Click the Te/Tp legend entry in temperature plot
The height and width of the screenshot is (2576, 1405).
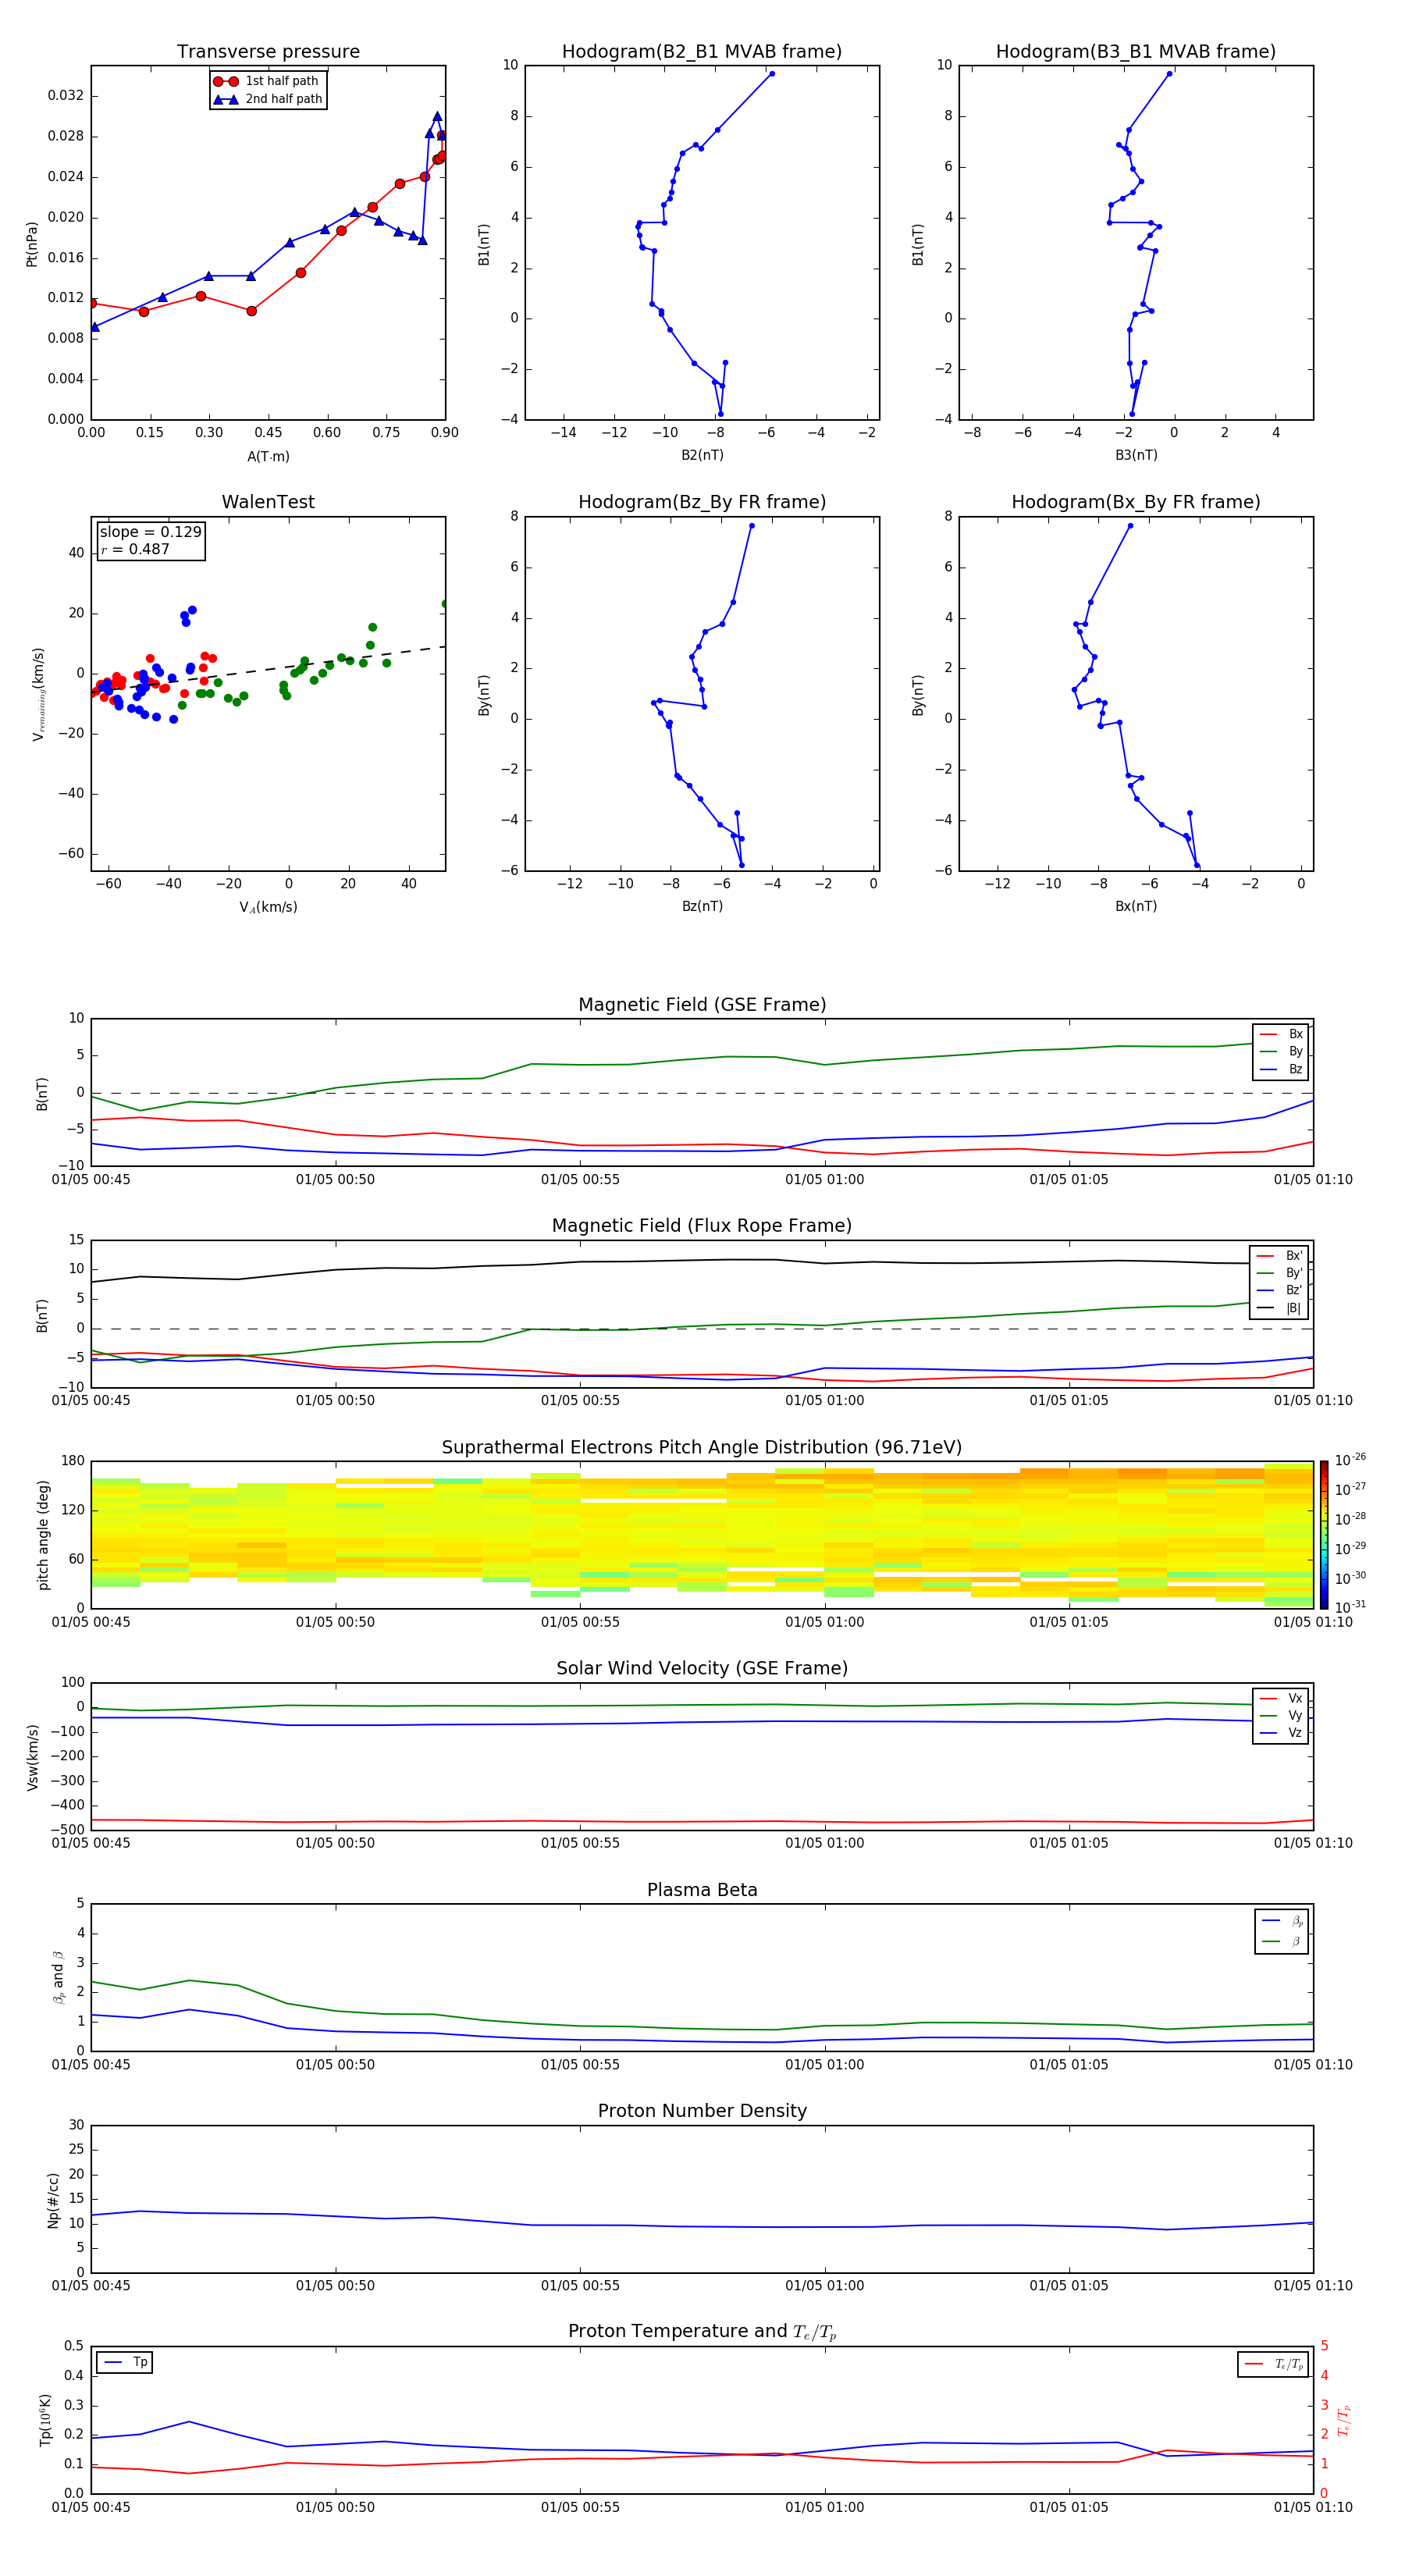pyautogui.click(x=1273, y=2364)
